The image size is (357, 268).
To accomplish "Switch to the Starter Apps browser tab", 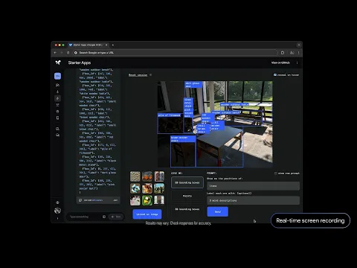I will click(x=89, y=45).
